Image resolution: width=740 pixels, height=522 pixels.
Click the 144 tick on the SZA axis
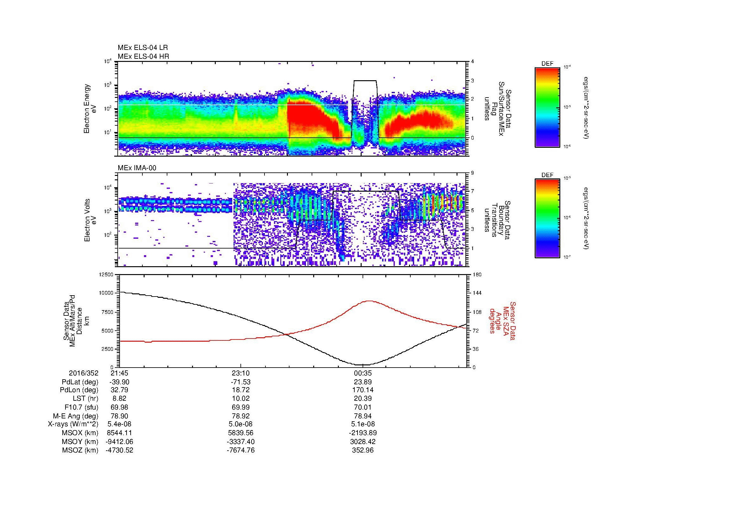pos(477,293)
